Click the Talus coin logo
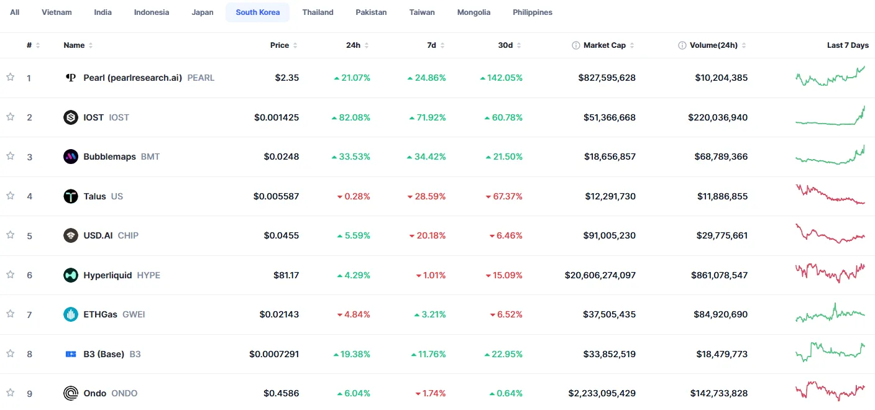Image resolution: width=875 pixels, height=410 pixels. [x=71, y=196]
